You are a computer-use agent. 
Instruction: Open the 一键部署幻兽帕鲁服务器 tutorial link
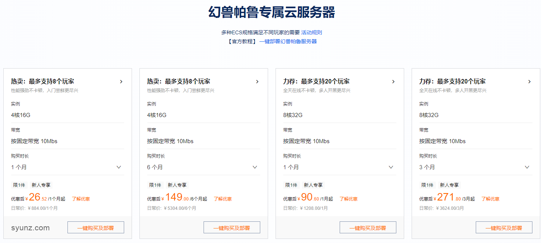pyautogui.click(x=288, y=41)
